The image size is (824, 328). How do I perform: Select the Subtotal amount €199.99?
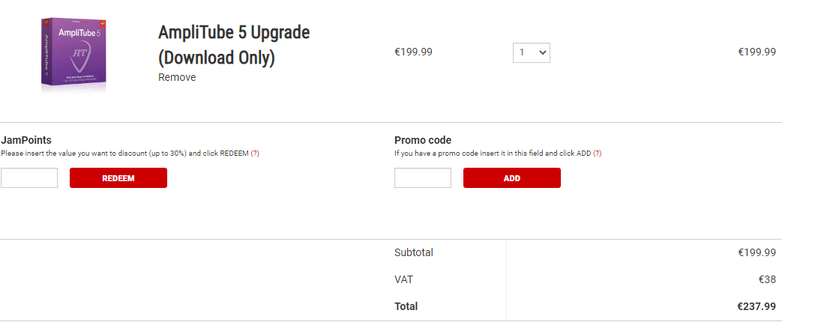[757, 252]
